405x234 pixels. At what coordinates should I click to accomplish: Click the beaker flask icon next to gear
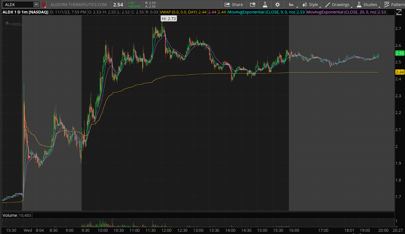[265, 5]
